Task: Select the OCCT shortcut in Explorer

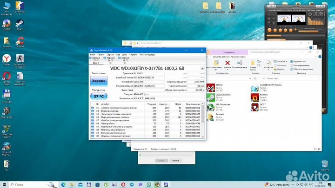Action: (x=259, y=107)
